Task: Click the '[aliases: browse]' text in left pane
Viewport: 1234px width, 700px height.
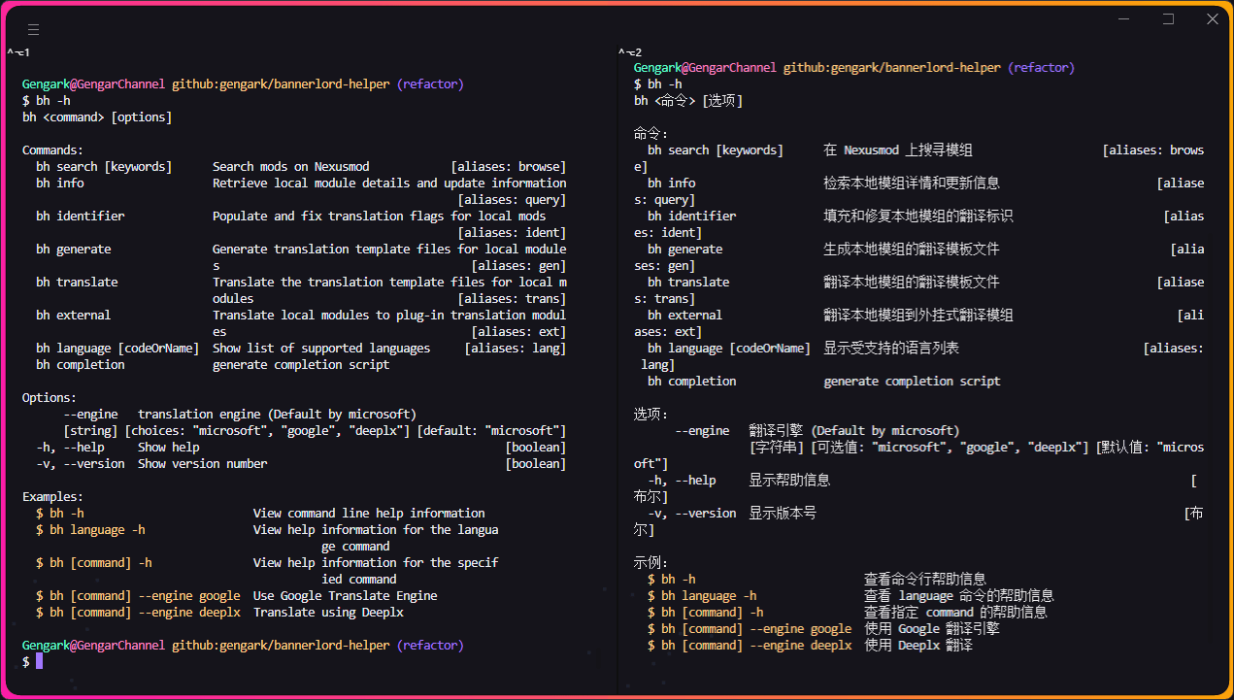Action: (x=509, y=167)
